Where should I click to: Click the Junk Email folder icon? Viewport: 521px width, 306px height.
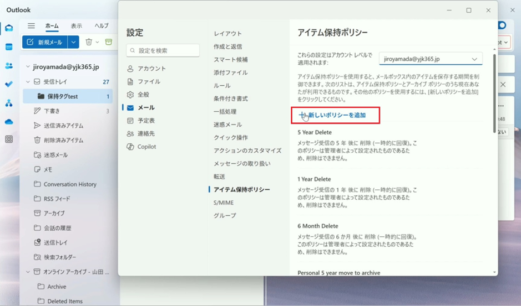[x=37, y=154]
